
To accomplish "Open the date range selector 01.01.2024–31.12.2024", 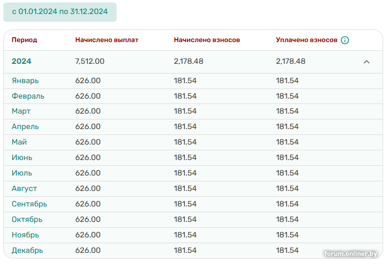I will click(60, 12).
